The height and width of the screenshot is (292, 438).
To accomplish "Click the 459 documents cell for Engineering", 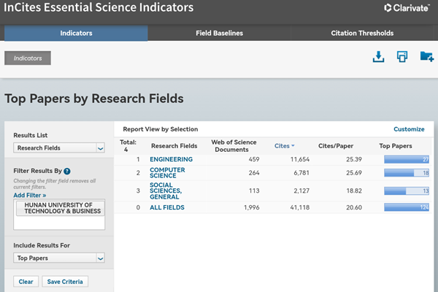I will pos(254,159).
